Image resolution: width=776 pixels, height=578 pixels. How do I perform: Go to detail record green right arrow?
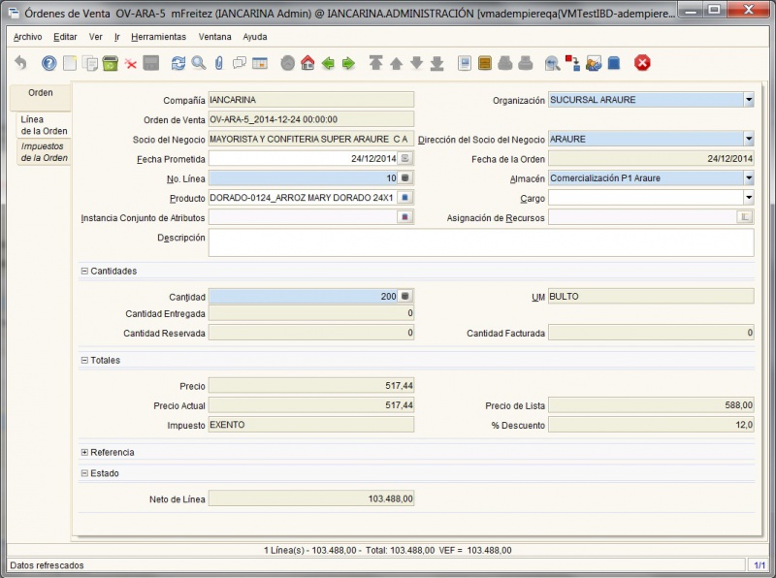pos(348,63)
